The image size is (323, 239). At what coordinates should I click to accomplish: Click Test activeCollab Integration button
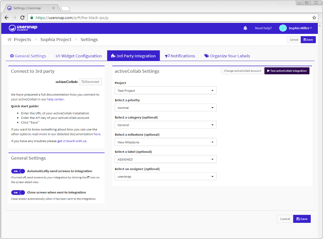[287, 71]
